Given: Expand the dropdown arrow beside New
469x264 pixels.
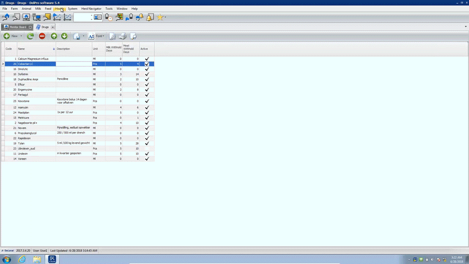Looking at the screenshot, I should [x=21, y=36].
